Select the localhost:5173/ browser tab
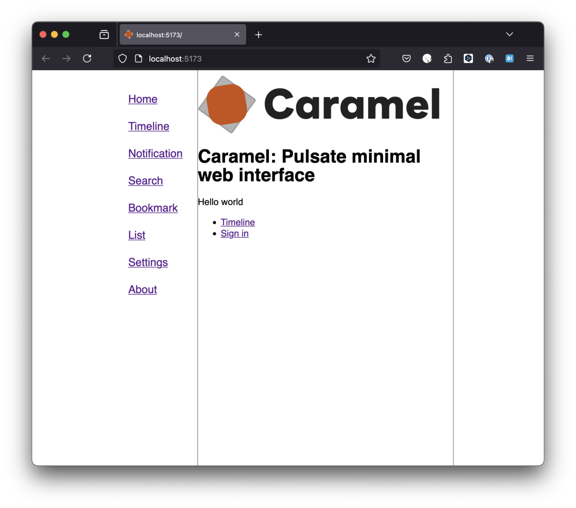The height and width of the screenshot is (508, 576). pos(183,35)
